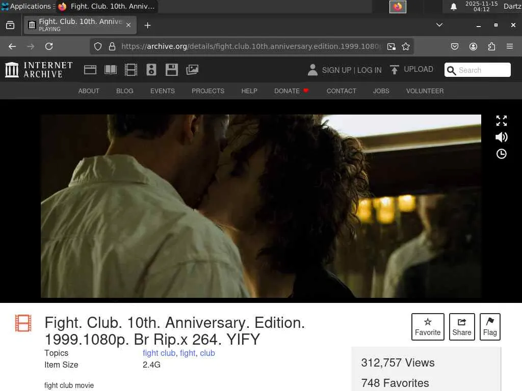The image size is (522, 391).
Task: Click the SIGN UP link
Action: click(336, 70)
